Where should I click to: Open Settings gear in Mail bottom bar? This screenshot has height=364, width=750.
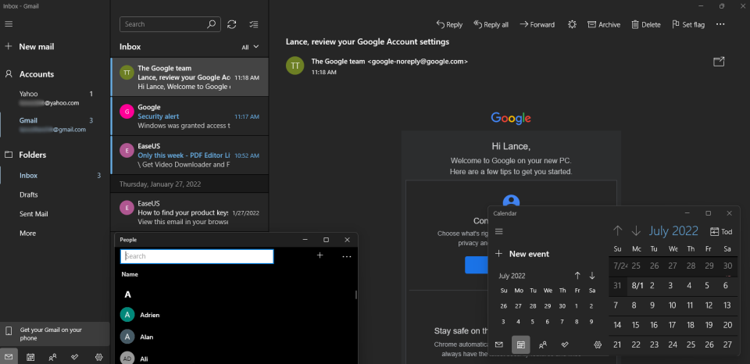99,356
